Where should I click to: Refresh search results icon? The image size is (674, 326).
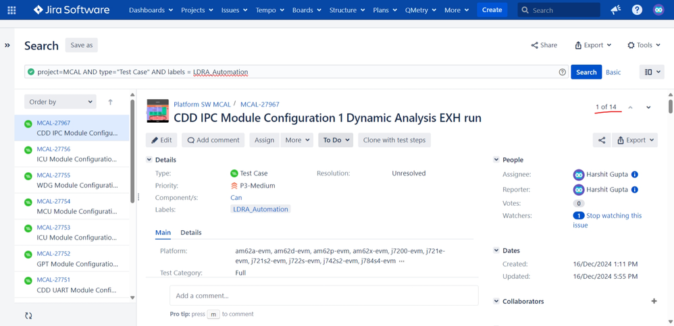(x=28, y=316)
